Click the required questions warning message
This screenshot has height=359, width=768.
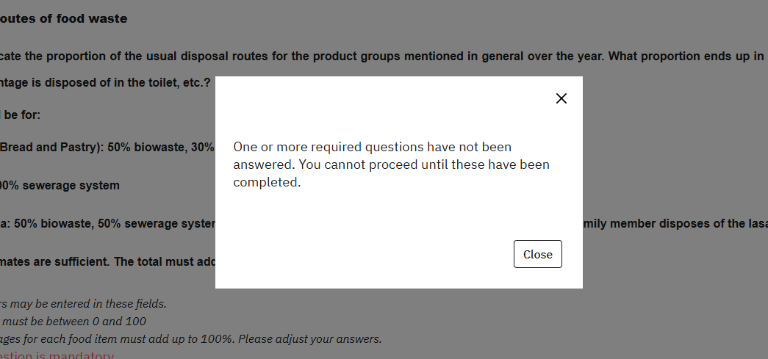pyautogui.click(x=391, y=164)
